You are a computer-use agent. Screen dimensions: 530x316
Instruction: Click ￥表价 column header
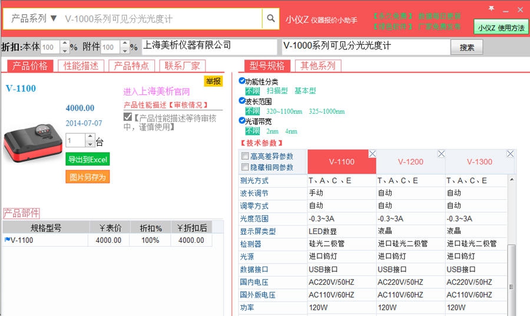pos(110,228)
